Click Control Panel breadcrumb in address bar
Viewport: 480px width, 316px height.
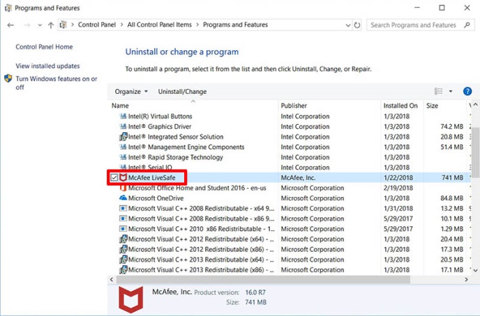pyautogui.click(x=97, y=25)
